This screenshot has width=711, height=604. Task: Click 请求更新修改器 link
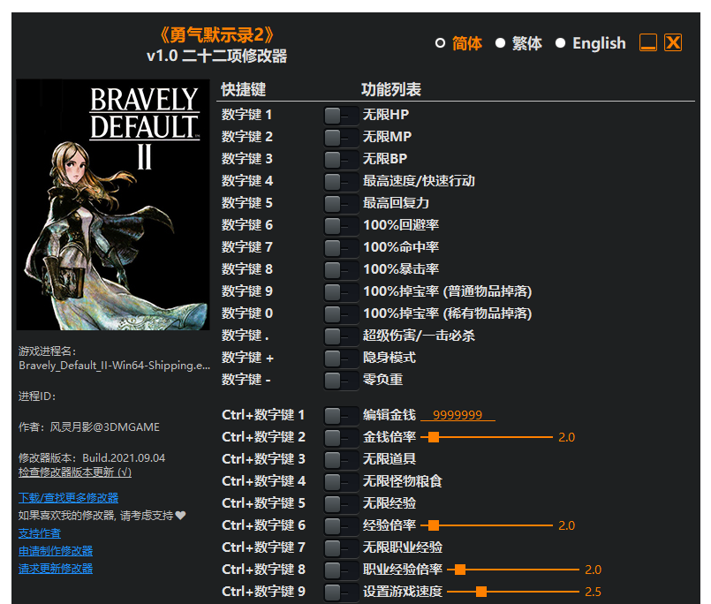(56, 569)
